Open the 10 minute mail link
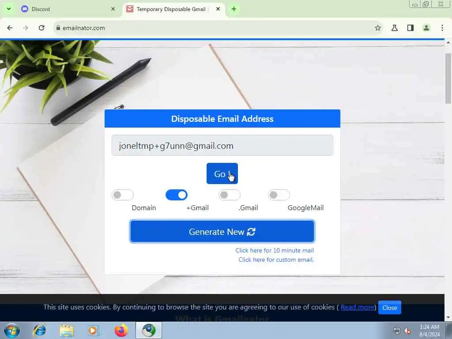Screen dimensions: 452x339 point(275,250)
